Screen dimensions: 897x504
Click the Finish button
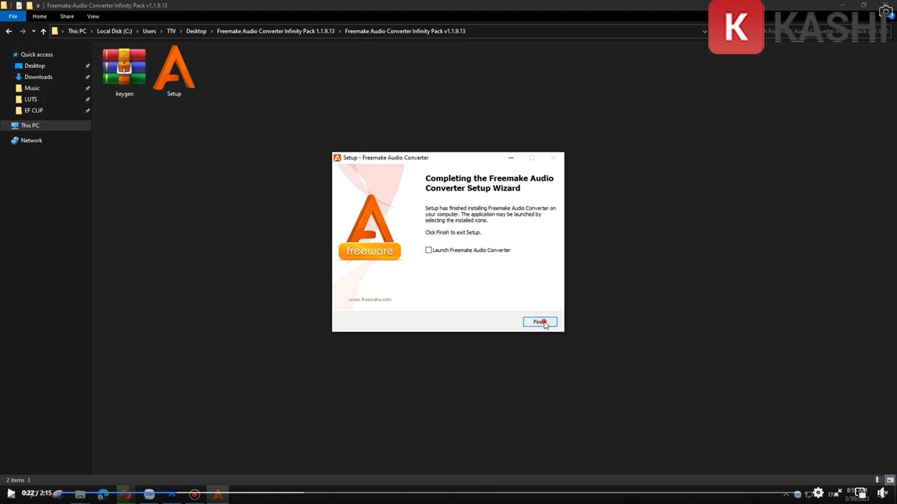tap(540, 322)
